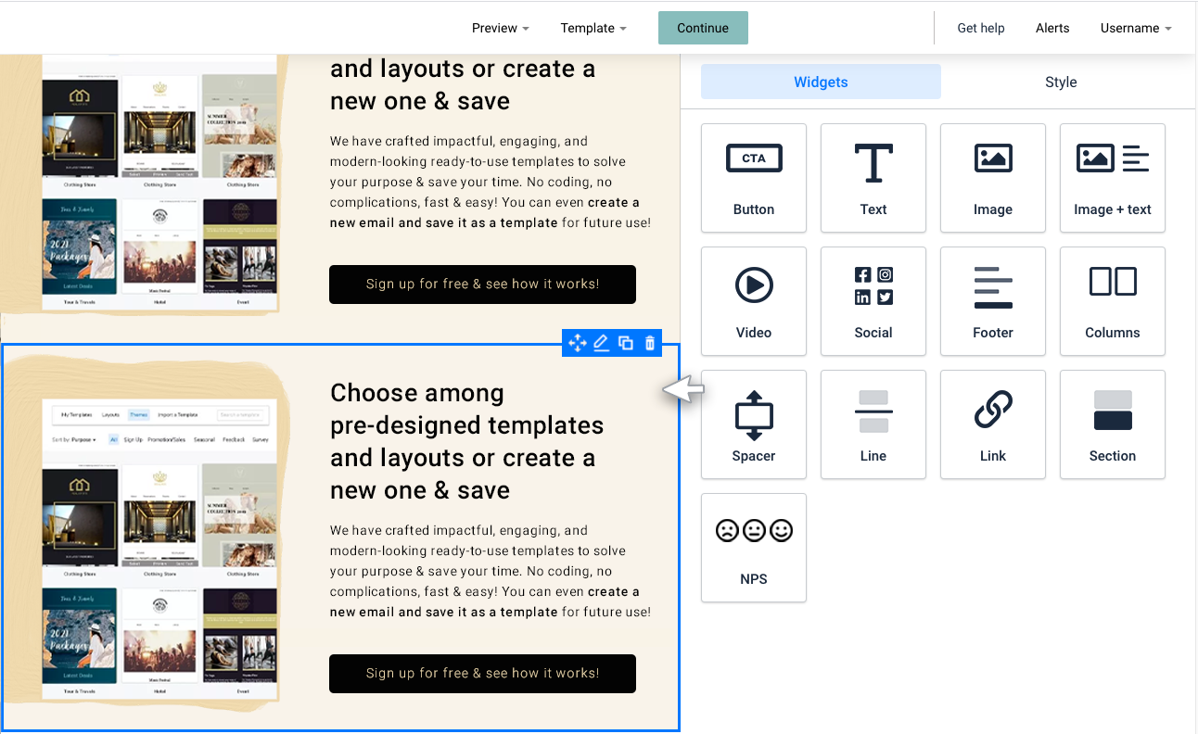Image resolution: width=1198 pixels, height=734 pixels.
Task: Insert a Line divider widget
Action: tap(873, 424)
